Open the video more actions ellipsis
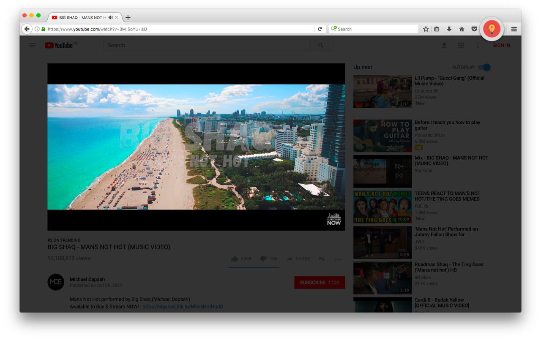The height and width of the screenshot is (338, 541). (338, 259)
